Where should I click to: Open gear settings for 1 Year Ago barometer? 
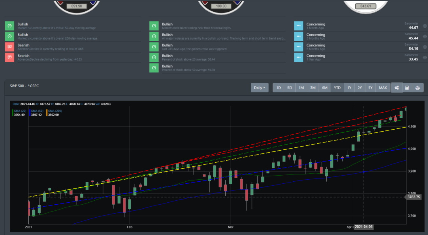(424, 58)
